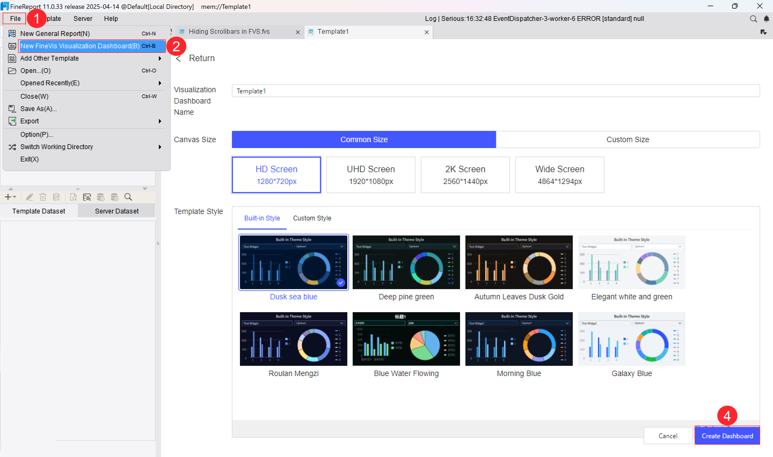Select the Common Size option
The width and height of the screenshot is (773, 457).
coord(363,139)
